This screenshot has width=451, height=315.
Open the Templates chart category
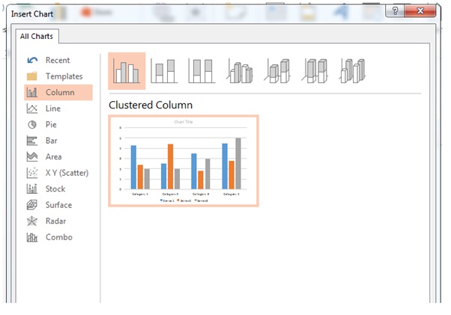point(63,76)
